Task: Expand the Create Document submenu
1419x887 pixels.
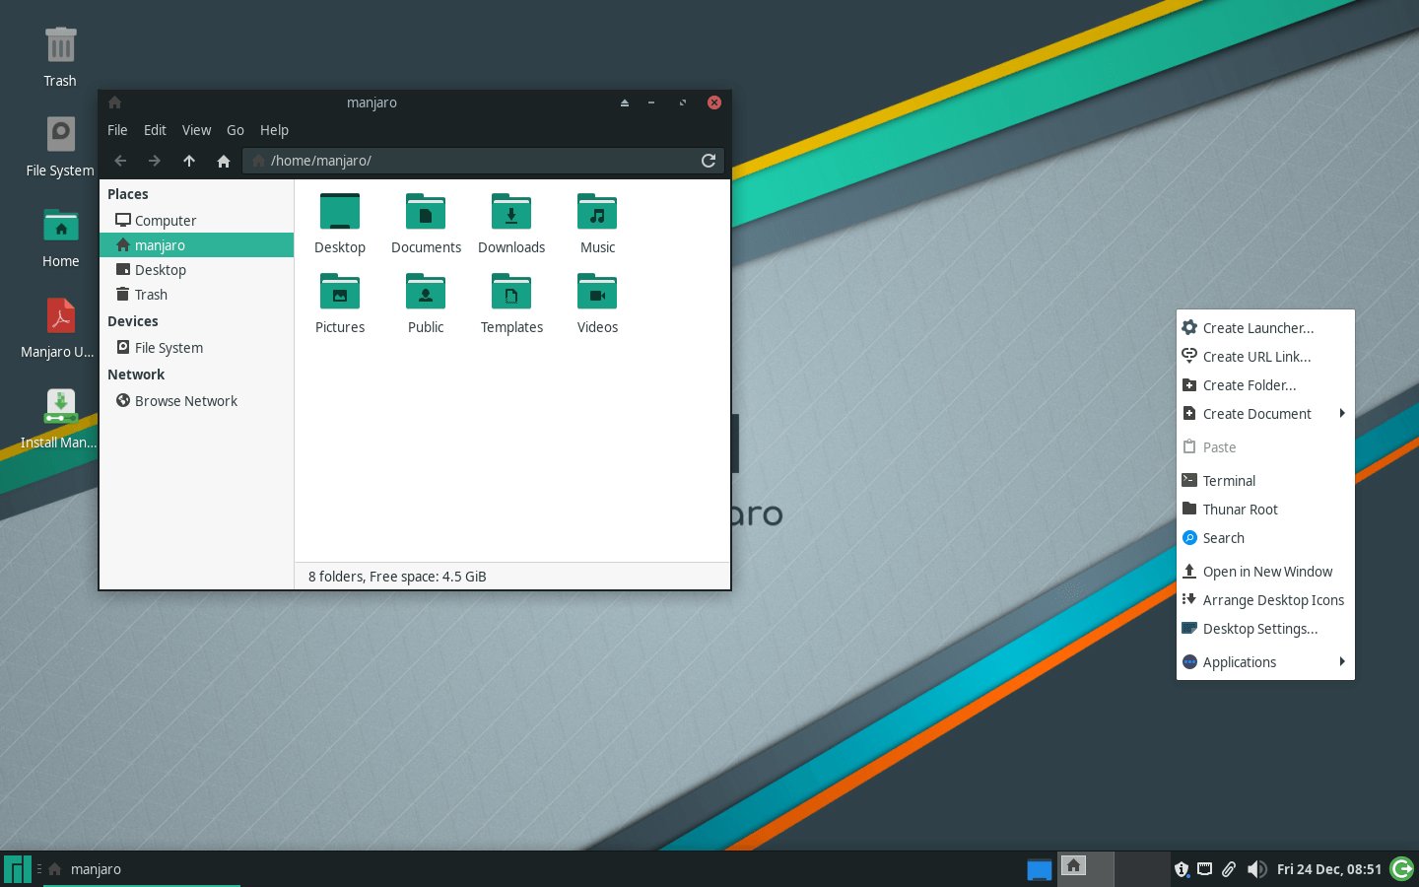Action: pyautogui.click(x=1265, y=414)
